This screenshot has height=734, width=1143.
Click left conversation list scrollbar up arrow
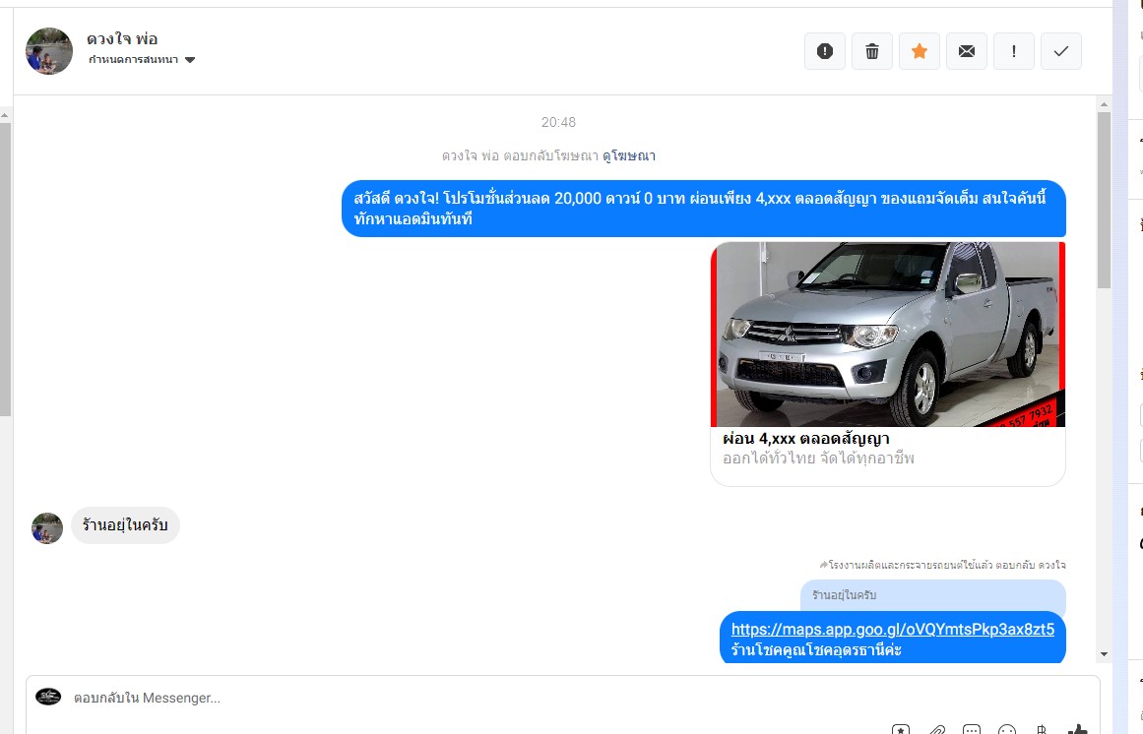(x=5, y=115)
